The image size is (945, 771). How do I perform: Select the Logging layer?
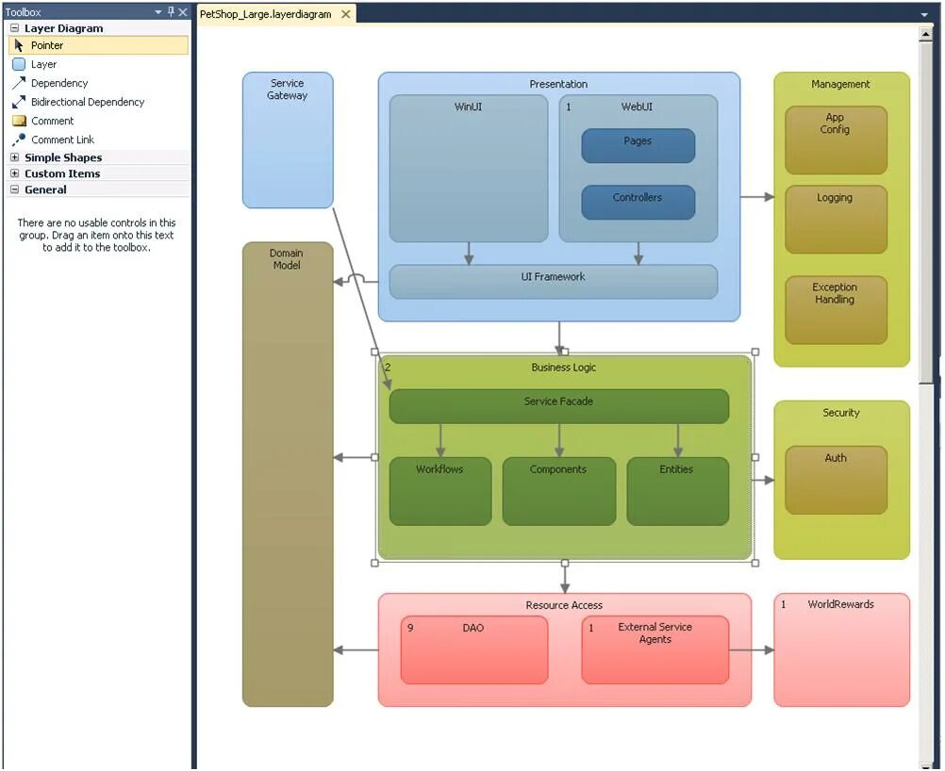[836, 220]
